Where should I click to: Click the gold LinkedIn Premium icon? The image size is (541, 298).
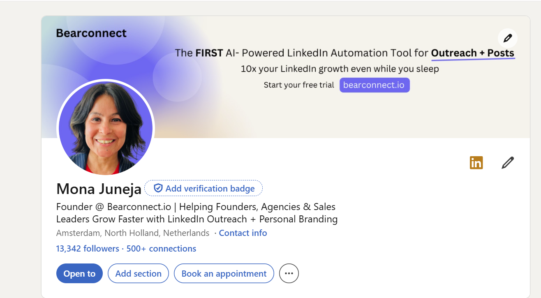[476, 163]
